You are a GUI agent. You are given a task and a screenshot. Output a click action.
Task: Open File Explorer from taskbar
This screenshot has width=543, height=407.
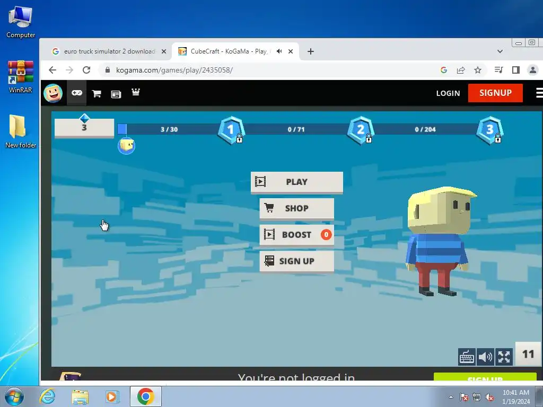tap(80, 396)
